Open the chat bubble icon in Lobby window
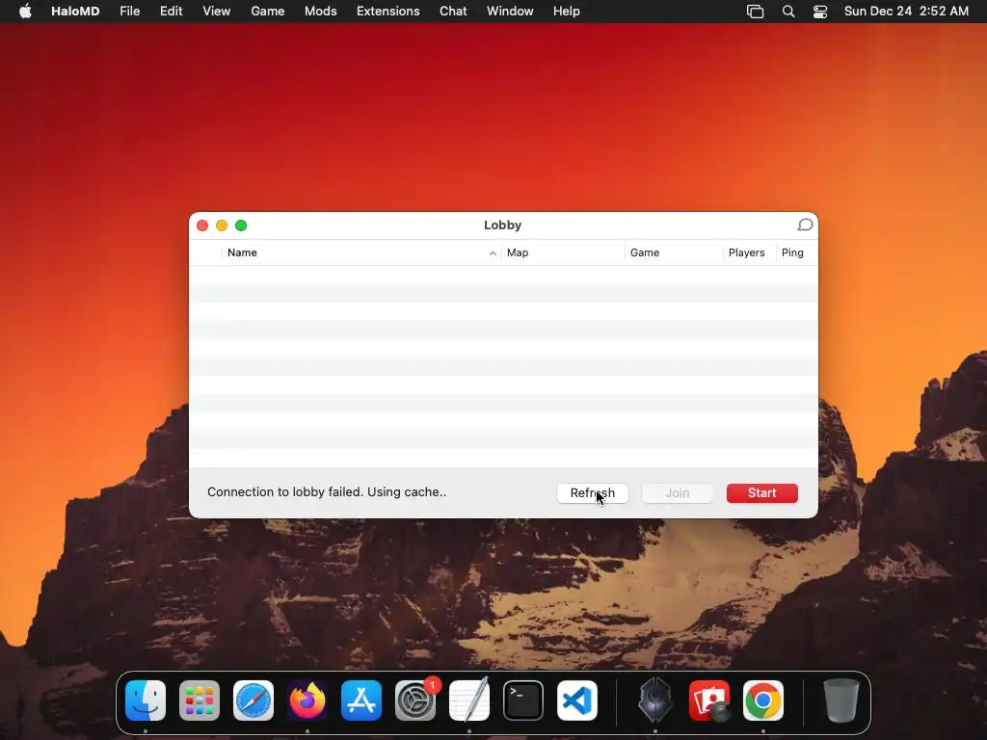 point(805,225)
